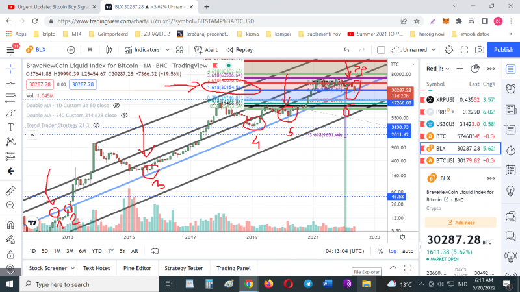Viewport: 520px width, 292px height.
Task: Take a chart snapshot with camera icon
Action: 479,49
